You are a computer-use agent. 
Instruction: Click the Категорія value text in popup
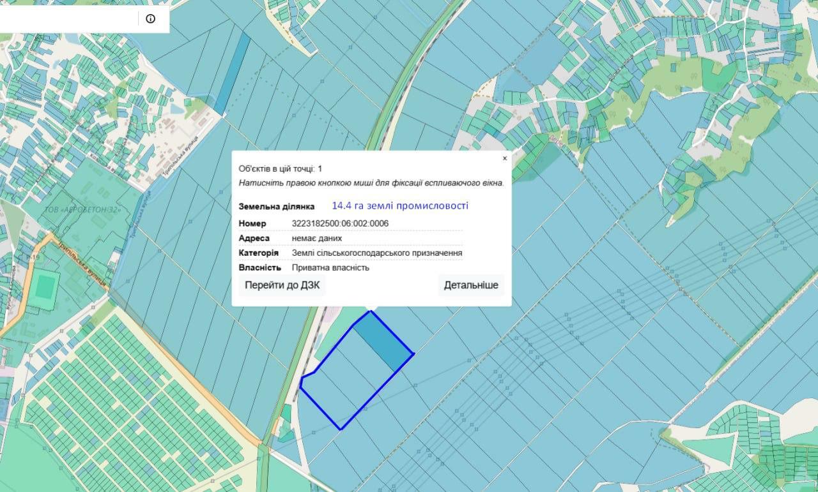377,253
